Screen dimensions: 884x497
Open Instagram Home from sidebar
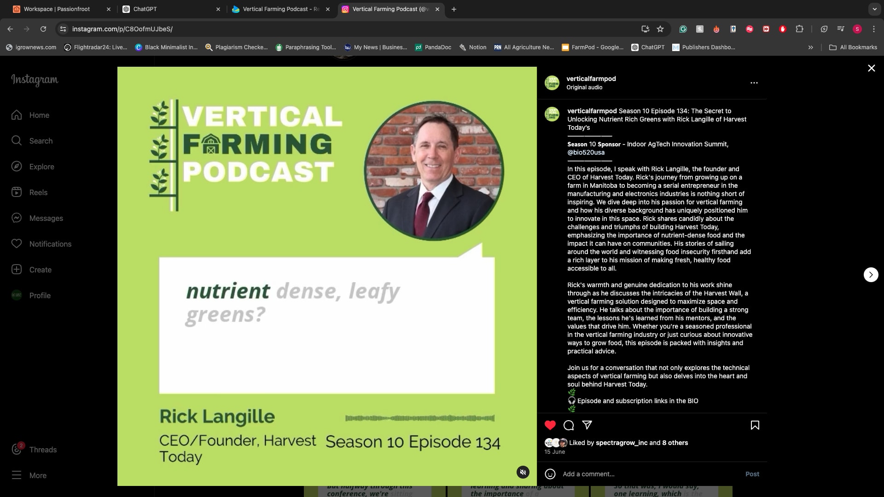click(x=30, y=115)
